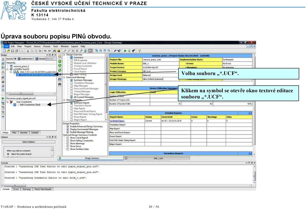Enable the Show Clock Report checkbox

tap(68, 138)
